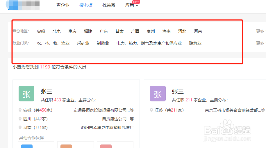Click green 张 avatar icon
Screen dimensions: 266x148
[x=26, y=94]
